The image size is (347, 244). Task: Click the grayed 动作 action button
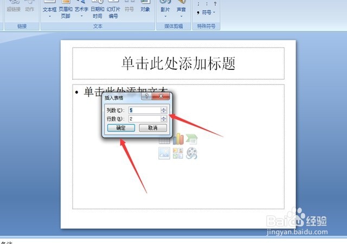pos(29,7)
